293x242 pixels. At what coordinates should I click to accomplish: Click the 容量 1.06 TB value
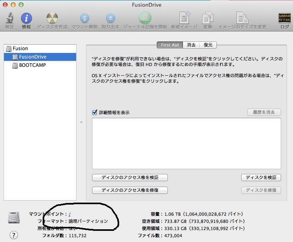(204, 214)
